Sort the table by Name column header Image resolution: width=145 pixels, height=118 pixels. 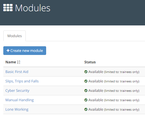tap(11, 62)
